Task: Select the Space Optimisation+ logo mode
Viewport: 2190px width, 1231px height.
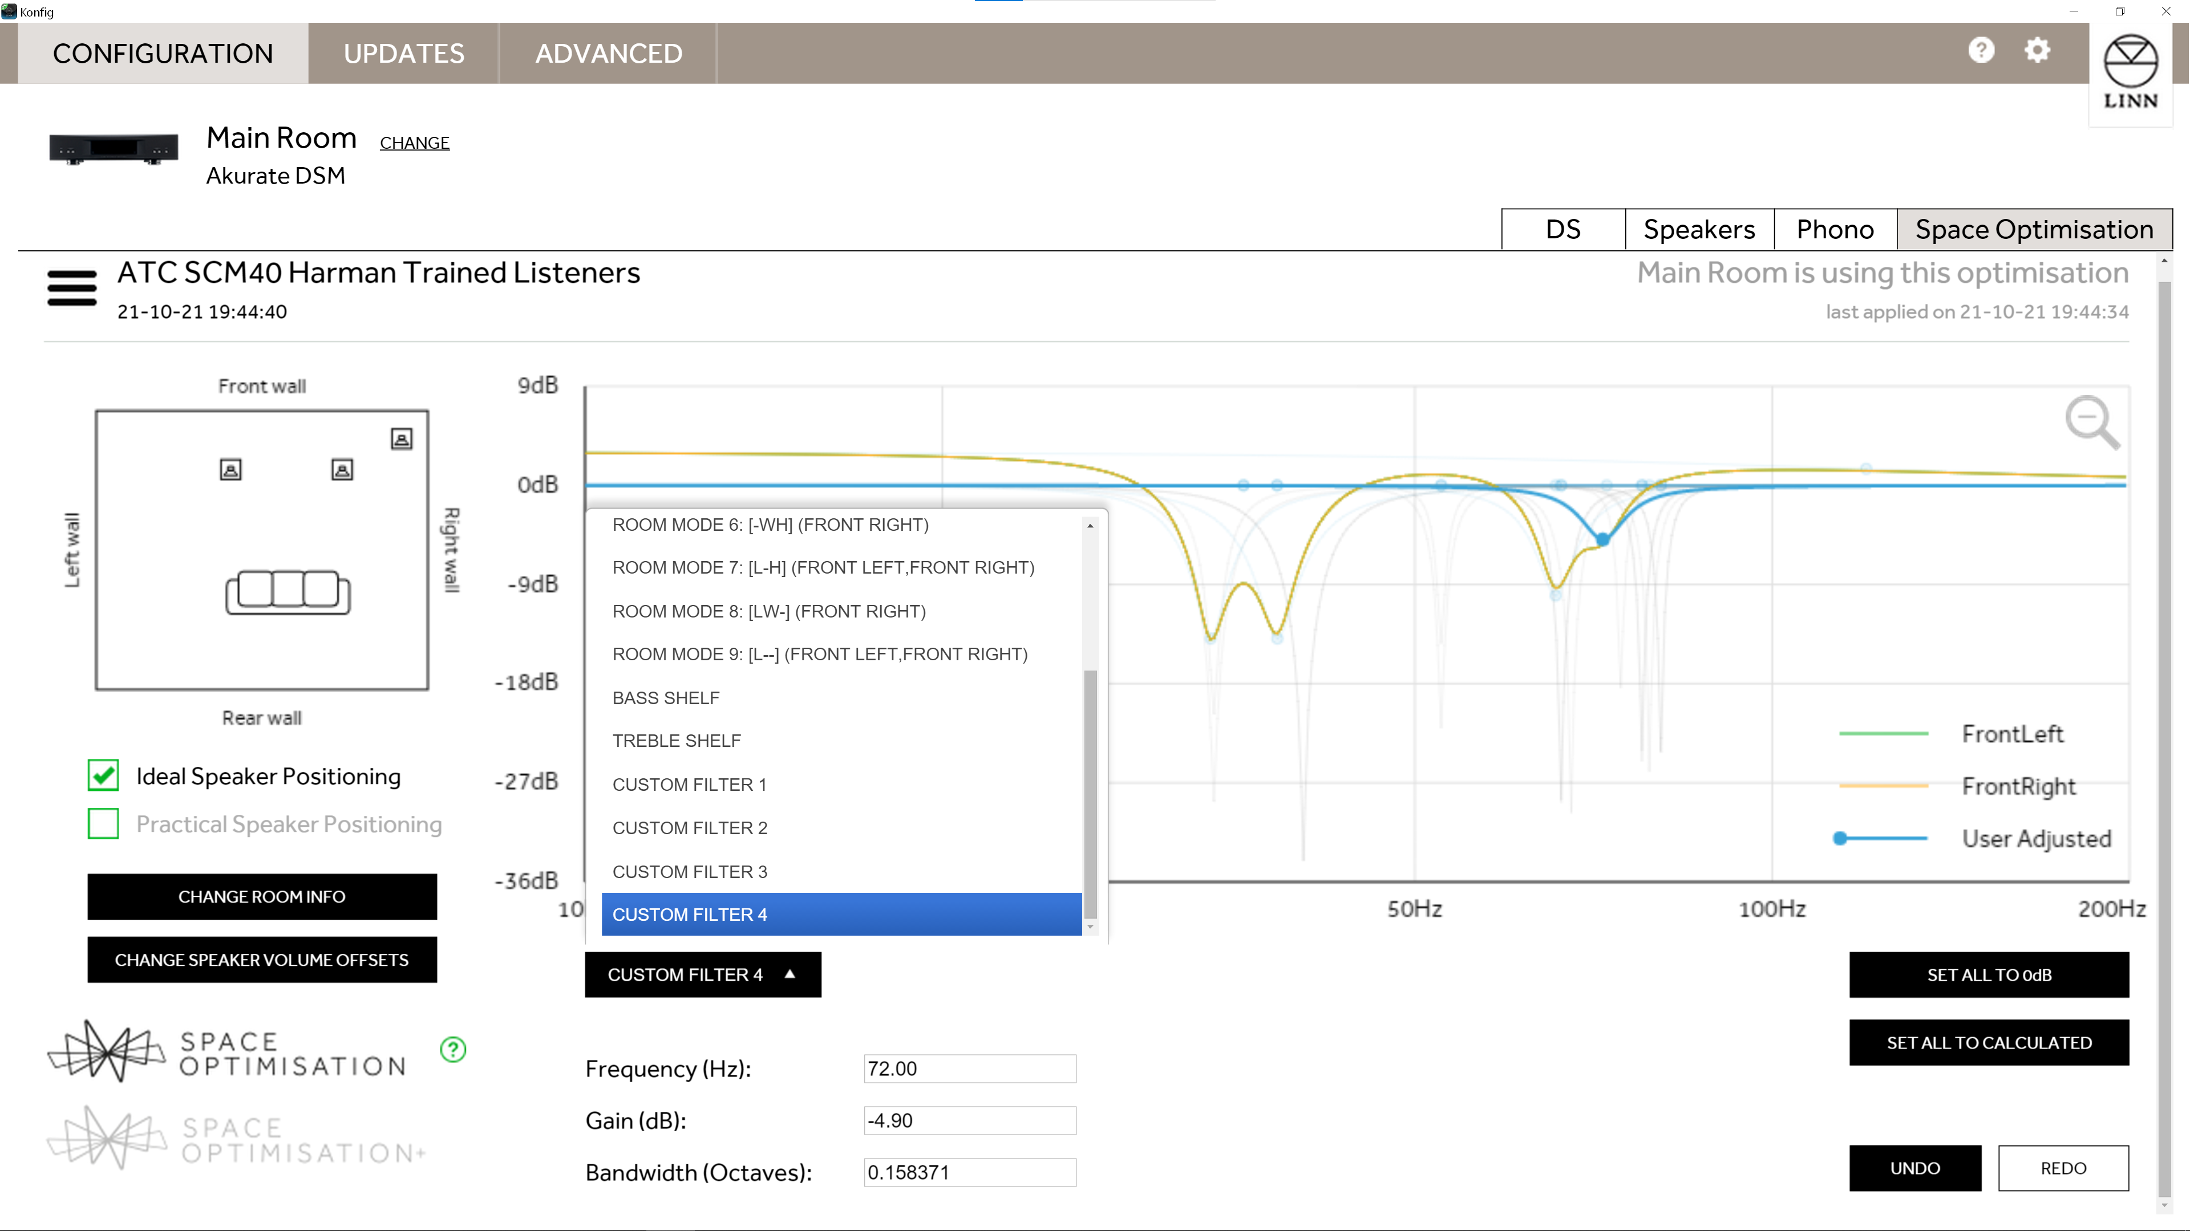Action: pyautogui.click(x=236, y=1137)
